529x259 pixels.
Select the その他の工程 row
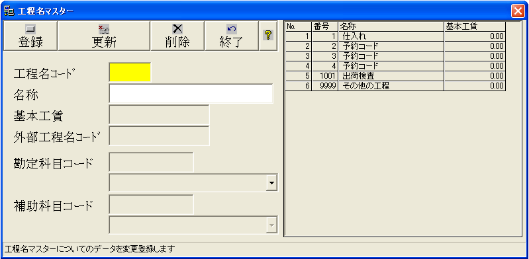pyautogui.click(x=395, y=86)
